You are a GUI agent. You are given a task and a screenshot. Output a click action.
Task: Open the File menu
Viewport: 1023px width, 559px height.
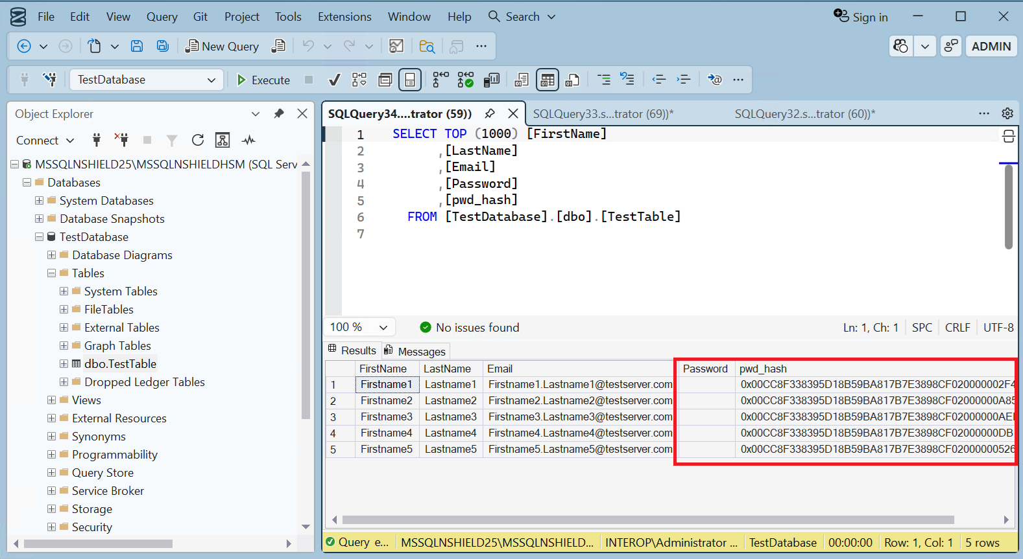click(x=46, y=17)
